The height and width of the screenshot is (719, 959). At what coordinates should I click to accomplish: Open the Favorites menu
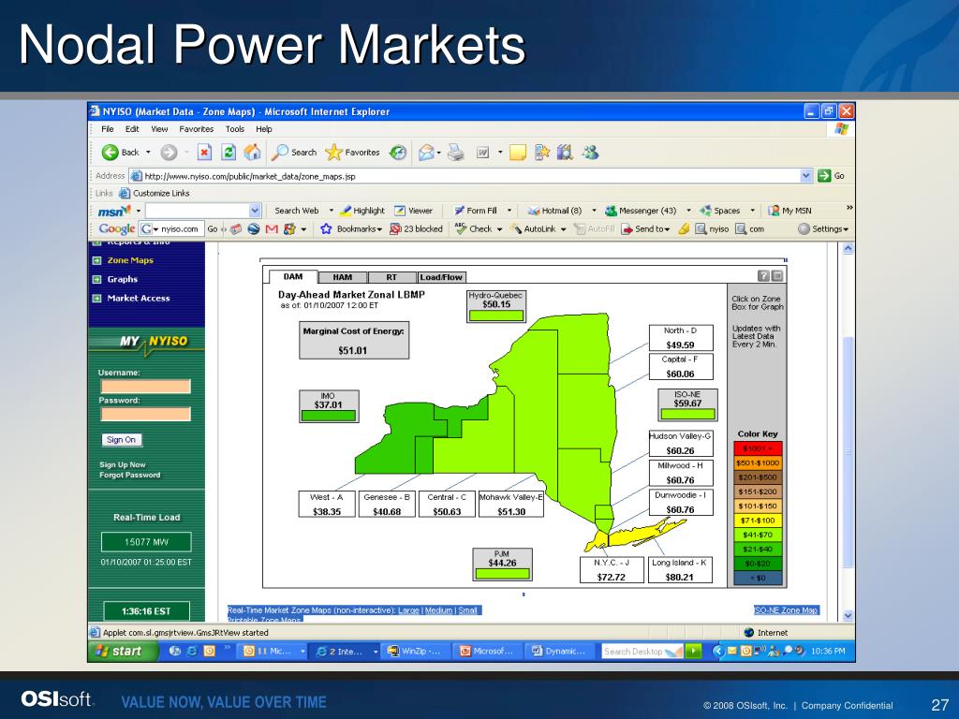(x=197, y=129)
